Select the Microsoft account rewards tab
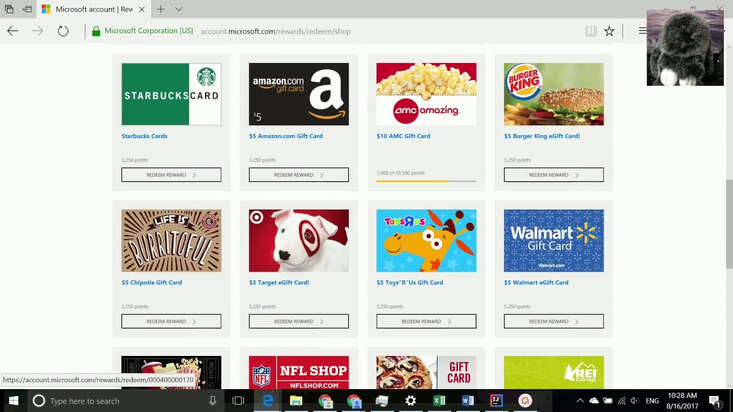Viewport: 733px width, 412px height. click(94, 9)
